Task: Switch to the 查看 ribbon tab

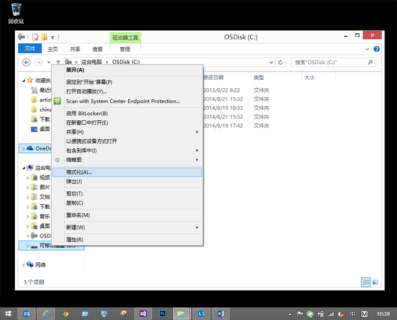Action: click(97, 49)
